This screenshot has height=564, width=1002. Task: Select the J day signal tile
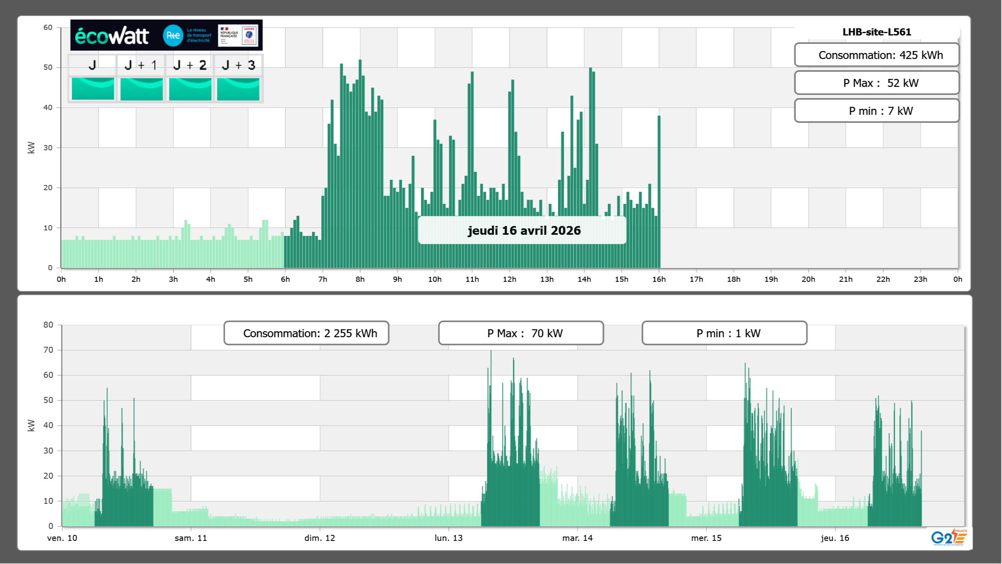[x=93, y=88]
